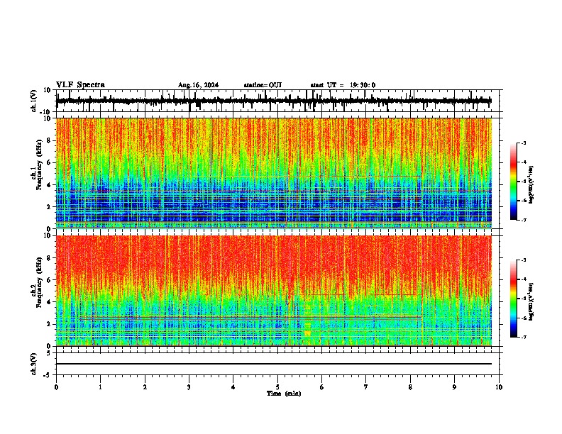Click the "station=OUI" header label
The height and width of the screenshot is (434, 562).
pyautogui.click(x=263, y=85)
